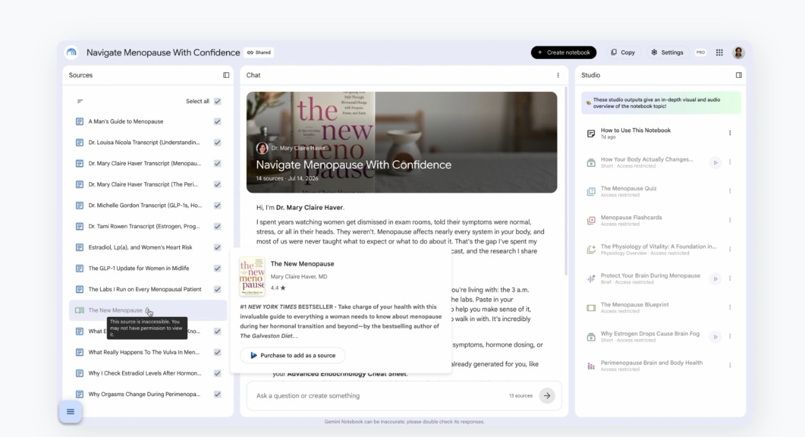Click book icon of The New Menopause source
The image size is (805, 437).
pyautogui.click(x=80, y=310)
